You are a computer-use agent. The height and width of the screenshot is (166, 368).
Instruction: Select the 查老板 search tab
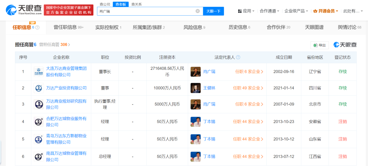pyautogui.click(x=120, y=4)
